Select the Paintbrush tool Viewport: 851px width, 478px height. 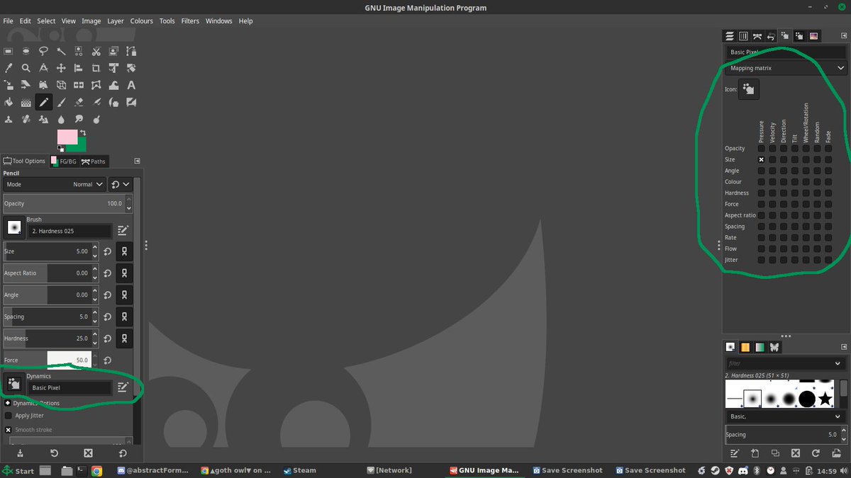click(62, 102)
